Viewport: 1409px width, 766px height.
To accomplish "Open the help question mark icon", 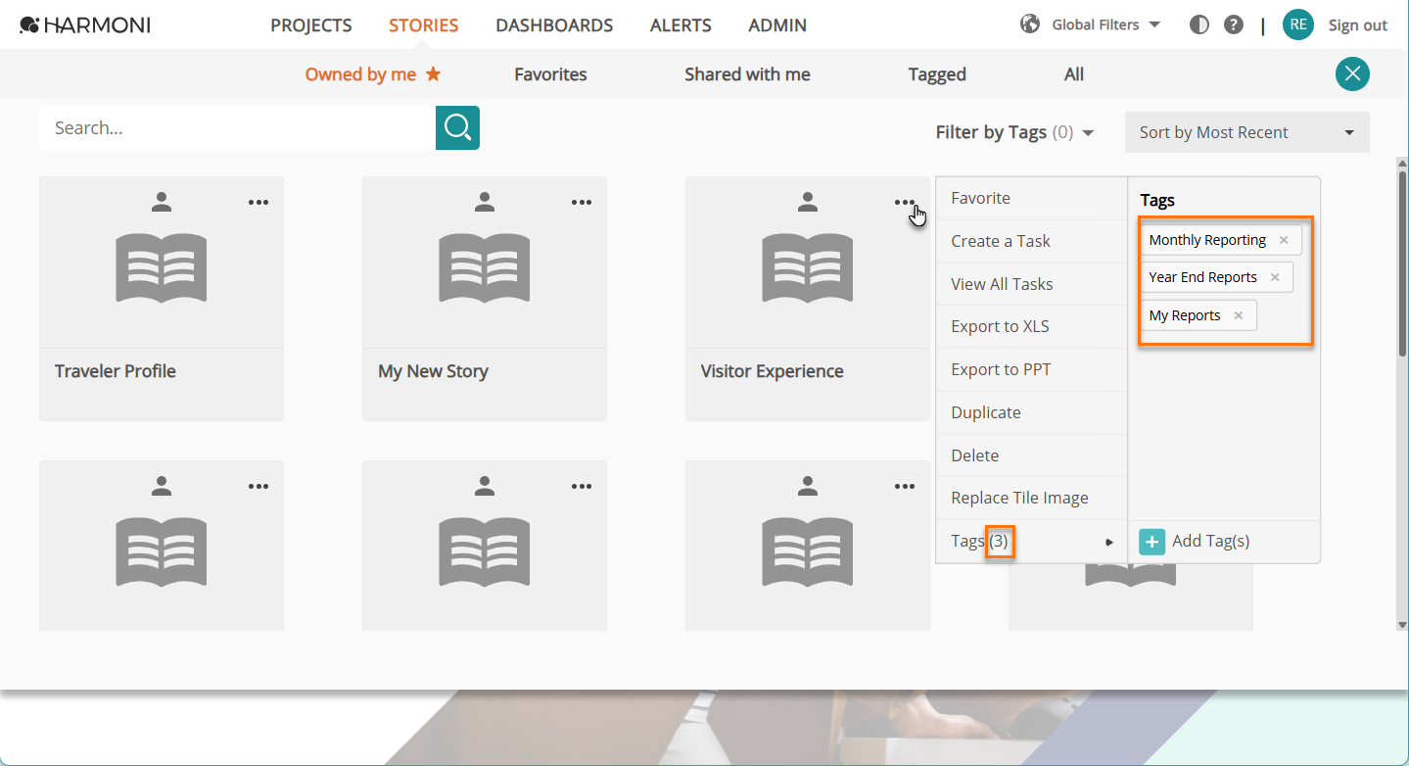I will click(x=1234, y=25).
